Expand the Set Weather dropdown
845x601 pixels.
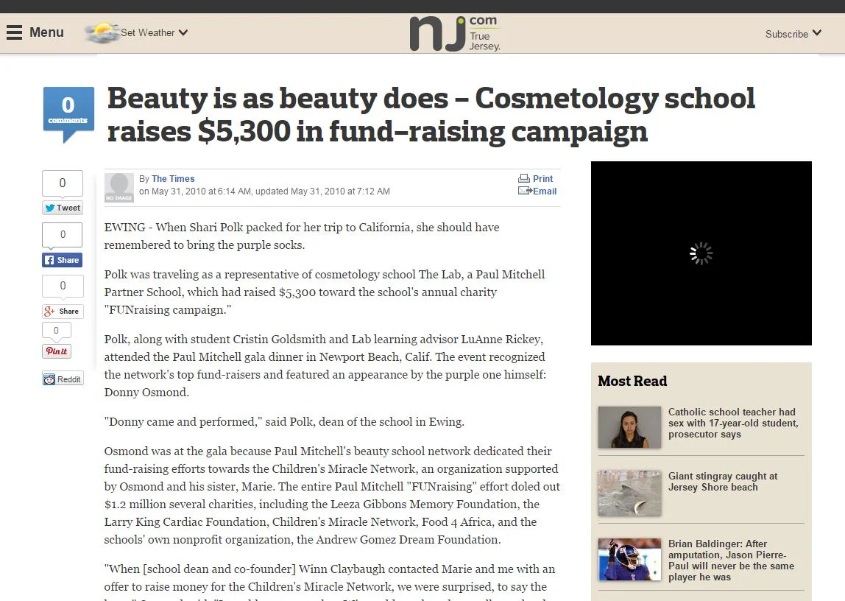(x=154, y=32)
